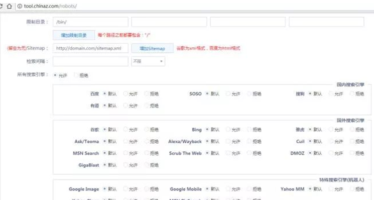Click the 国内搜索引擎 group heading

350,85
